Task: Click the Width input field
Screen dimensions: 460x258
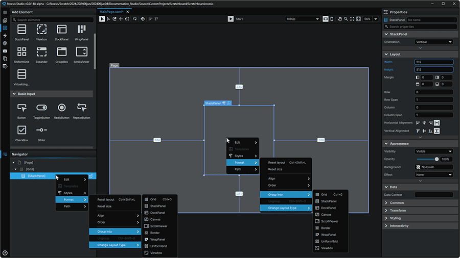Action: pyautogui.click(x=434, y=62)
